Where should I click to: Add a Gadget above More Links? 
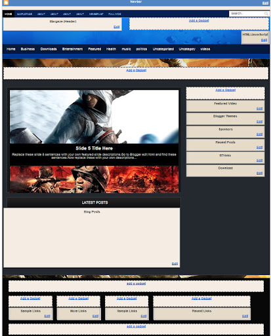tap(79, 299)
